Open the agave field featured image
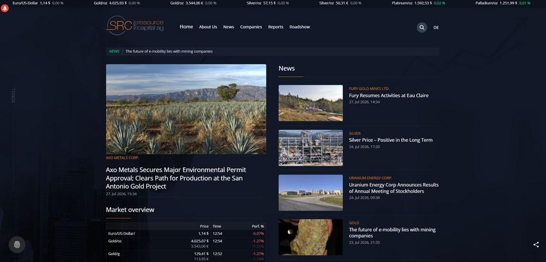 [x=186, y=109]
